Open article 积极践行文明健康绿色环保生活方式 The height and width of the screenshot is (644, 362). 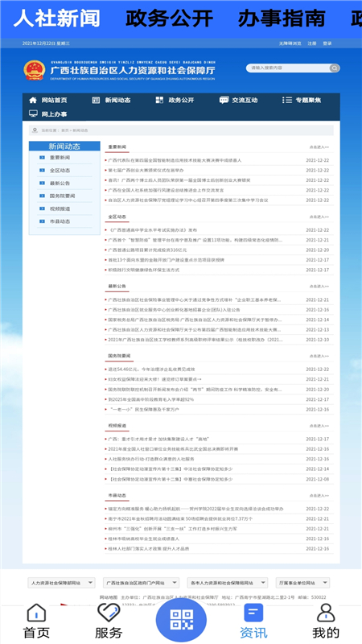click(144, 270)
